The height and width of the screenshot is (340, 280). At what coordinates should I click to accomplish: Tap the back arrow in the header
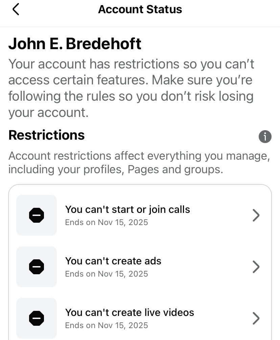point(16,9)
